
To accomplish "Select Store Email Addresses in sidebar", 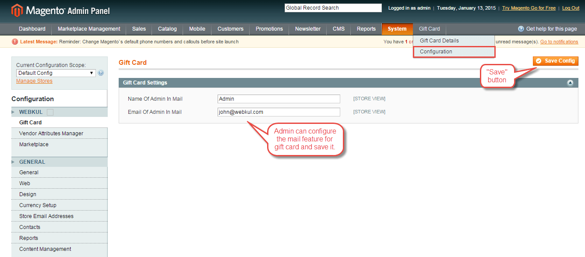I will [x=59, y=216].
